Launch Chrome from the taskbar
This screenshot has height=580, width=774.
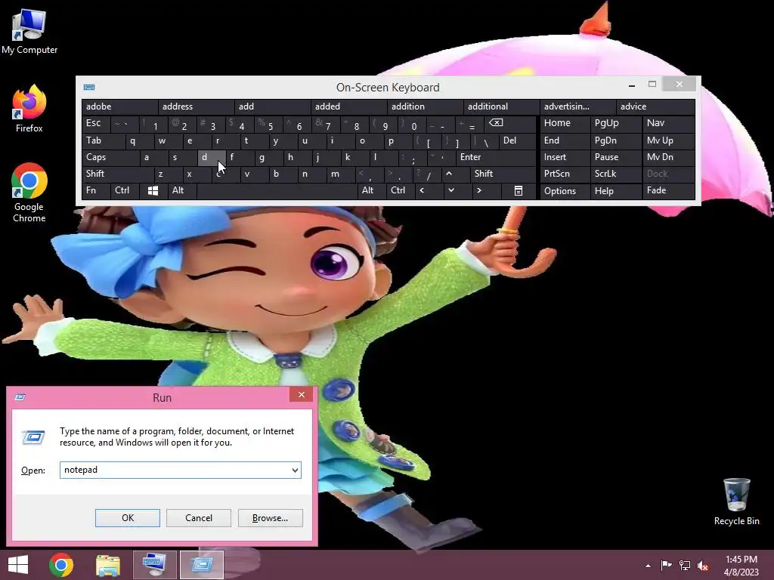(61, 565)
